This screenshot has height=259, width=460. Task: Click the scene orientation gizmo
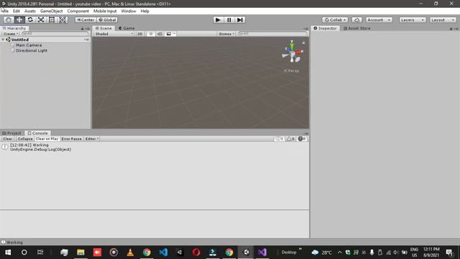(293, 53)
